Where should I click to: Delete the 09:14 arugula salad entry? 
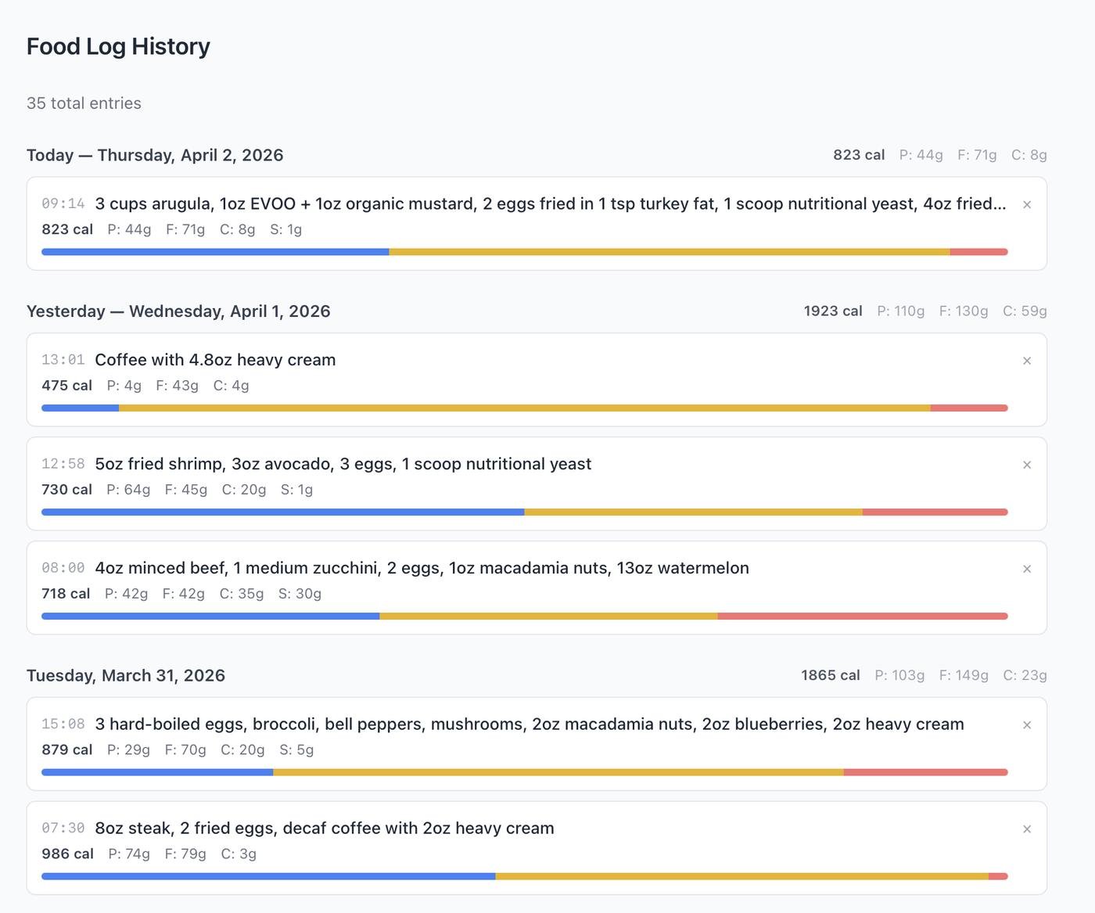(1027, 205)
